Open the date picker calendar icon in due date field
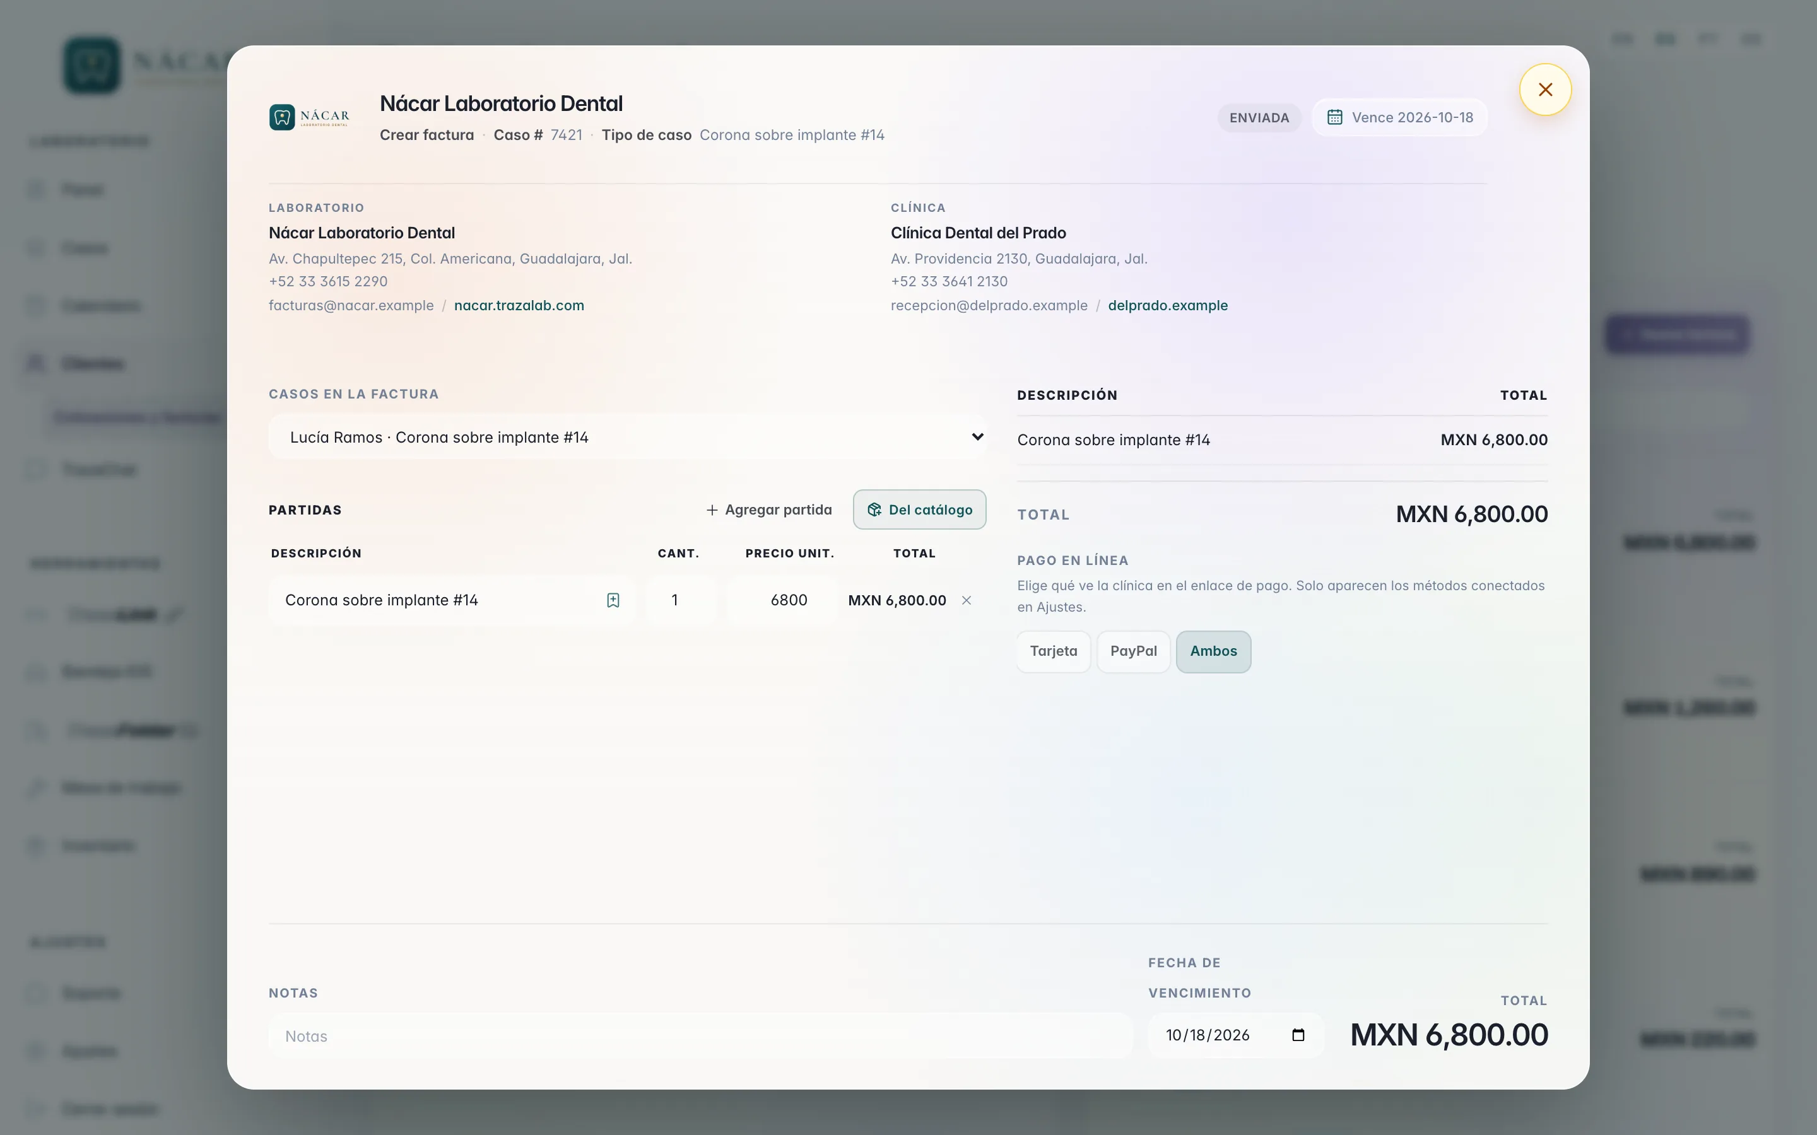Image resolution: width=1817 pixels, height=1135 pixels. tap(1298, 1035)
